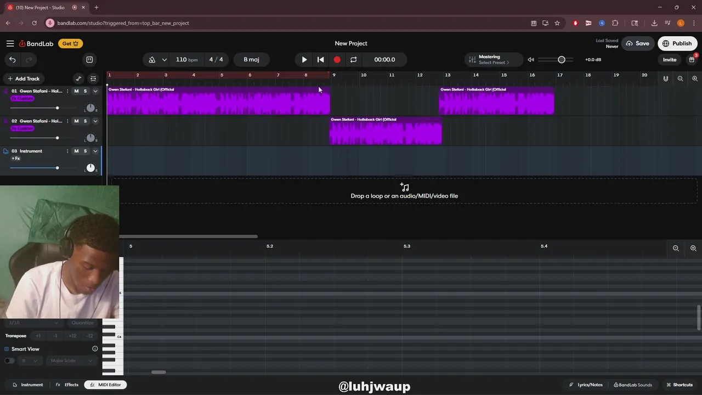Open track 02 three-dot options menu
Image resolution: width=702 pixels, height=395 pixels.
[x=67, y=121]
